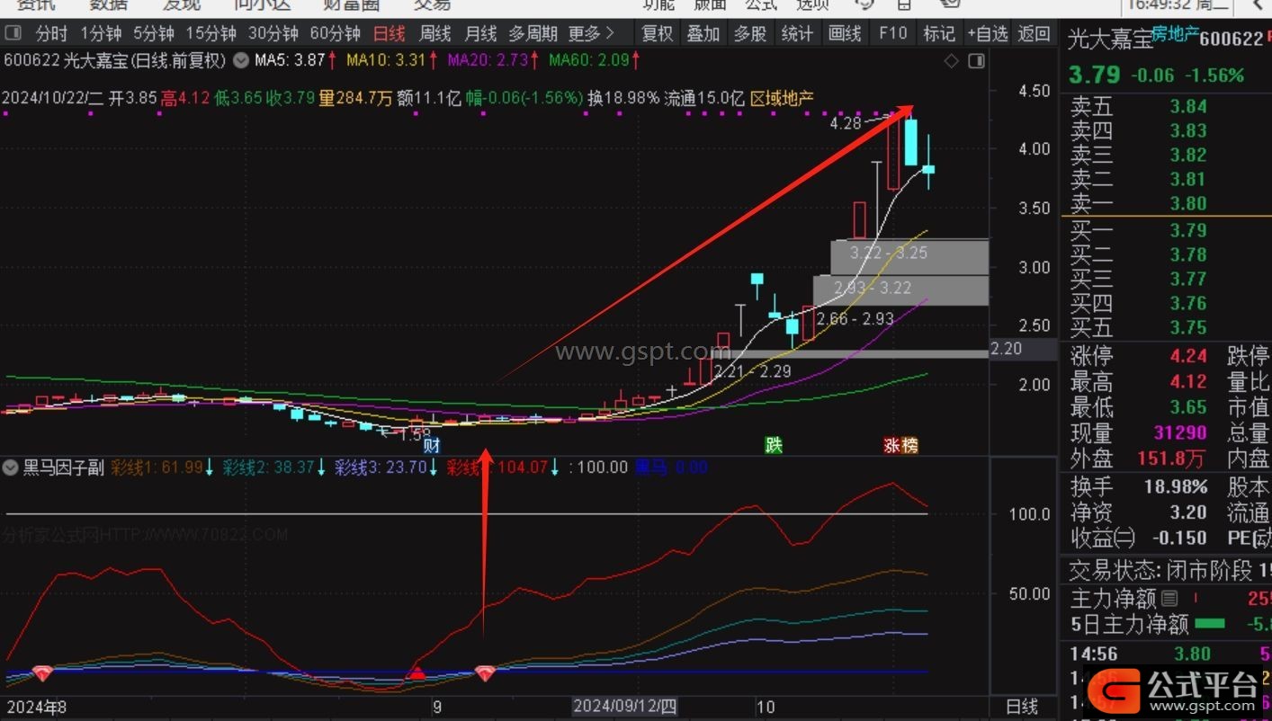Click the 5日主力净额 green bar
Screen dimensions: 1272x721
[x=1209, y=623]
